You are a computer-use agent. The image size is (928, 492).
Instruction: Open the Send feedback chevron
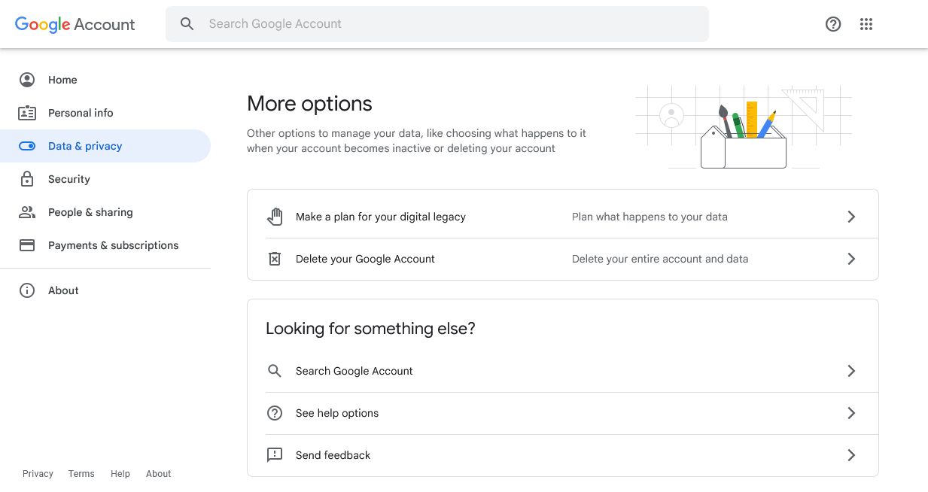point(851,455)
